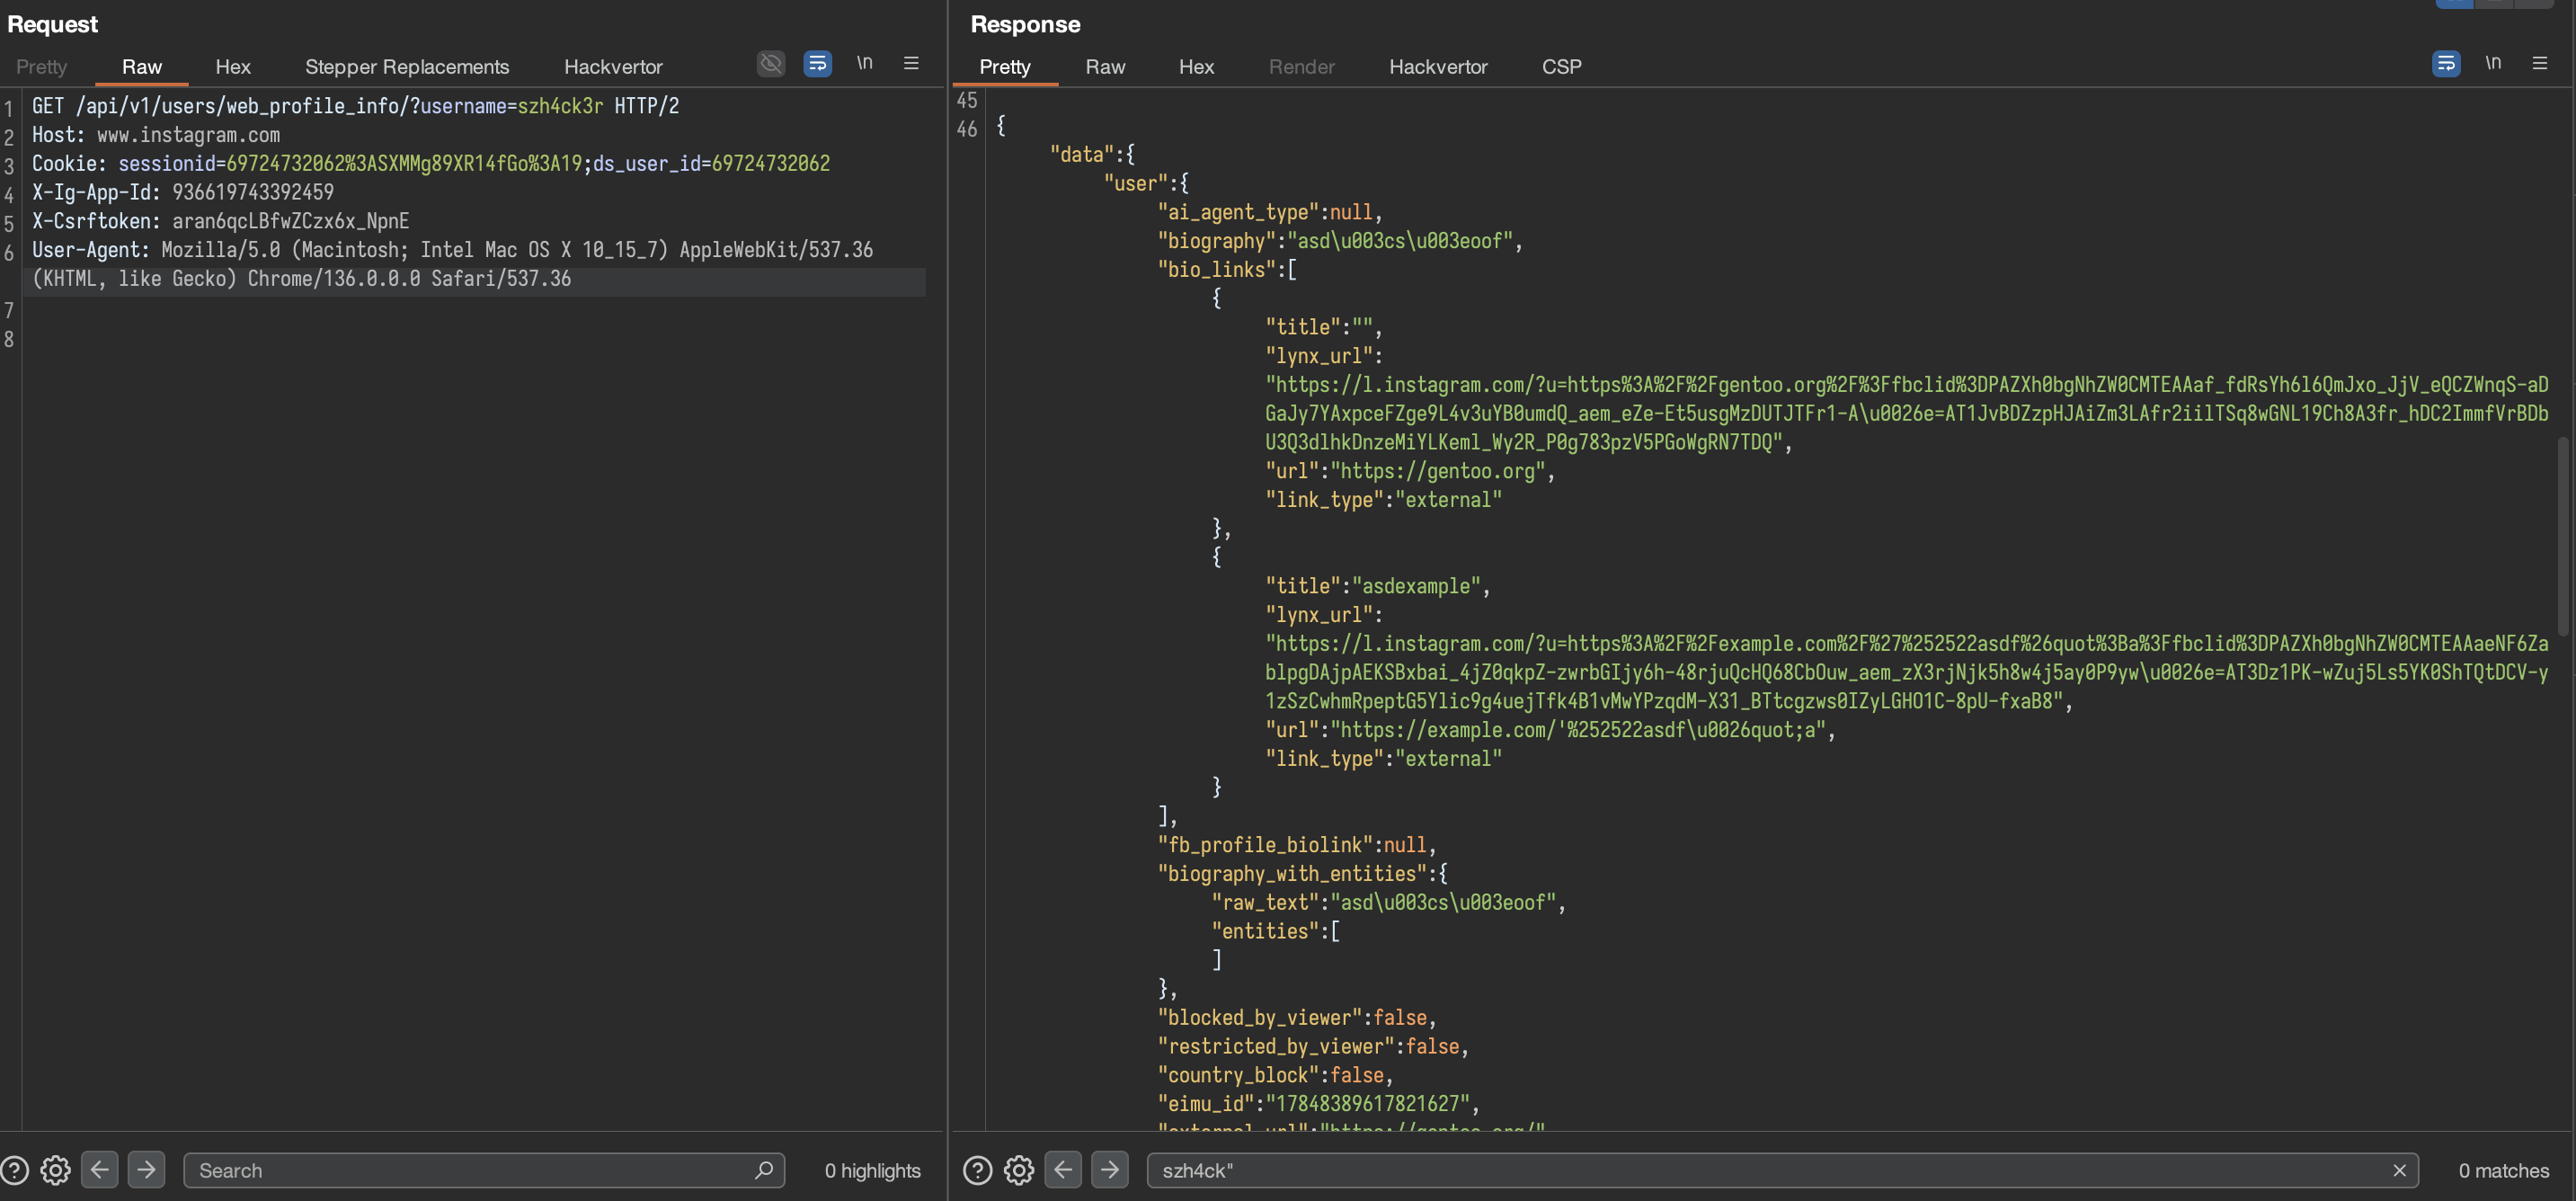Click the "user":{ line in response
Screen dimensions: 2576x1201
[x=1146, y=183]
